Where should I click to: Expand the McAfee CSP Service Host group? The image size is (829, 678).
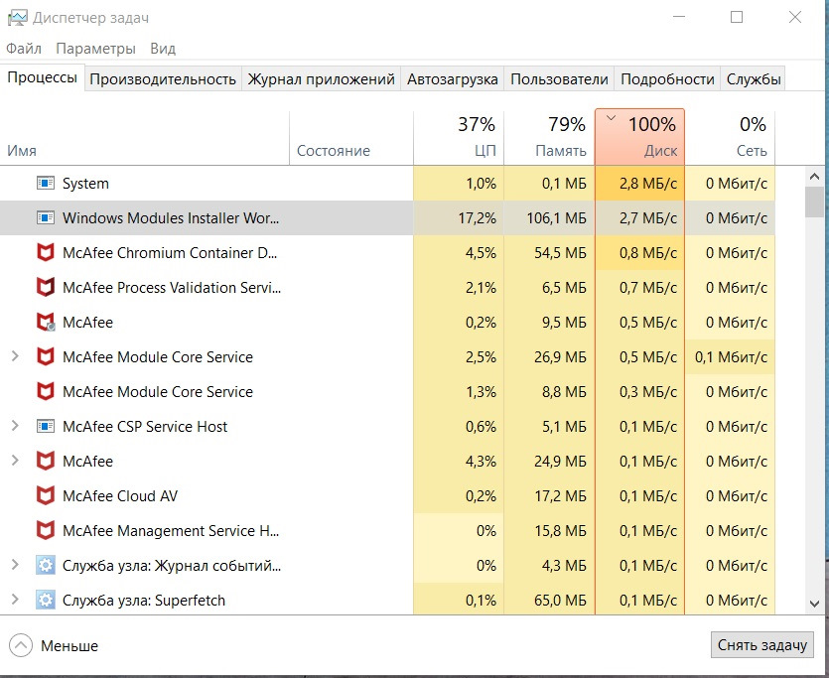pyautogui.click(x=15, y=427)
